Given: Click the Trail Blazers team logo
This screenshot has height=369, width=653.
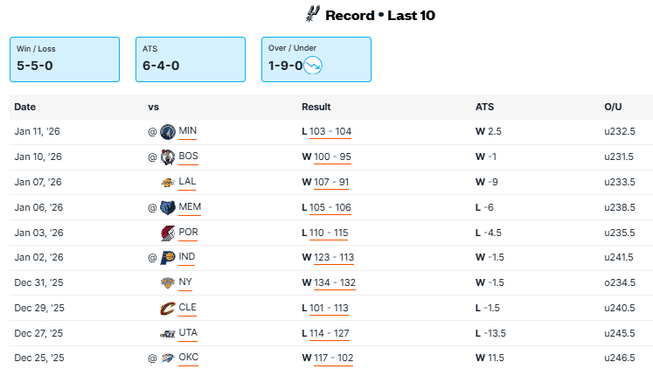Looking at the screenshot, I should (x=168, y=233).
